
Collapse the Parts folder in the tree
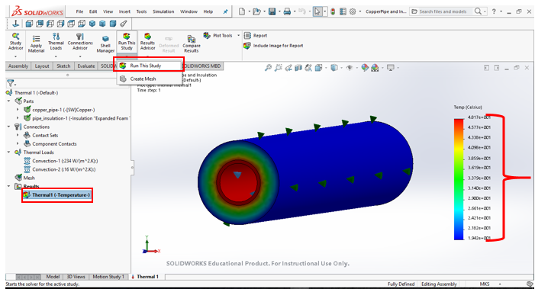click(8, 101)
